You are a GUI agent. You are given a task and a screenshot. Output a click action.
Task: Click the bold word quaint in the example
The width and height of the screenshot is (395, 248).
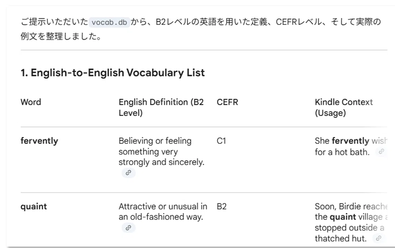tap(343, 217)
